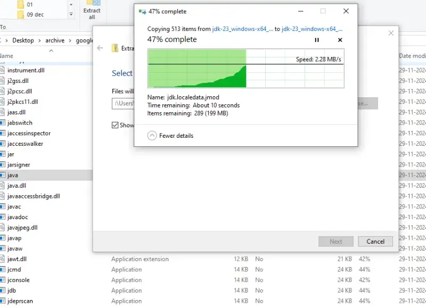The height and width of the screenshot is (308, 426).
Task: Click the 21 KB size cell
Action: [345, 259]
